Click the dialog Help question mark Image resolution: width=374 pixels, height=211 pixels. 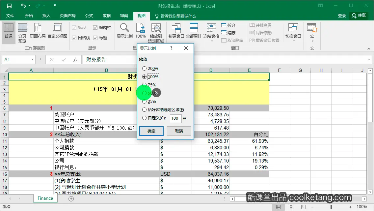coord(171,48)
